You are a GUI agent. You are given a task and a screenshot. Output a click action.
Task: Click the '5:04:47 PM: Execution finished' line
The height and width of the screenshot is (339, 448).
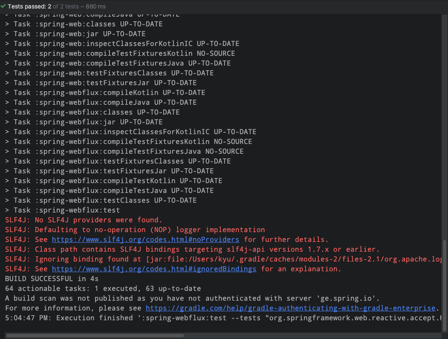[223, 318]
